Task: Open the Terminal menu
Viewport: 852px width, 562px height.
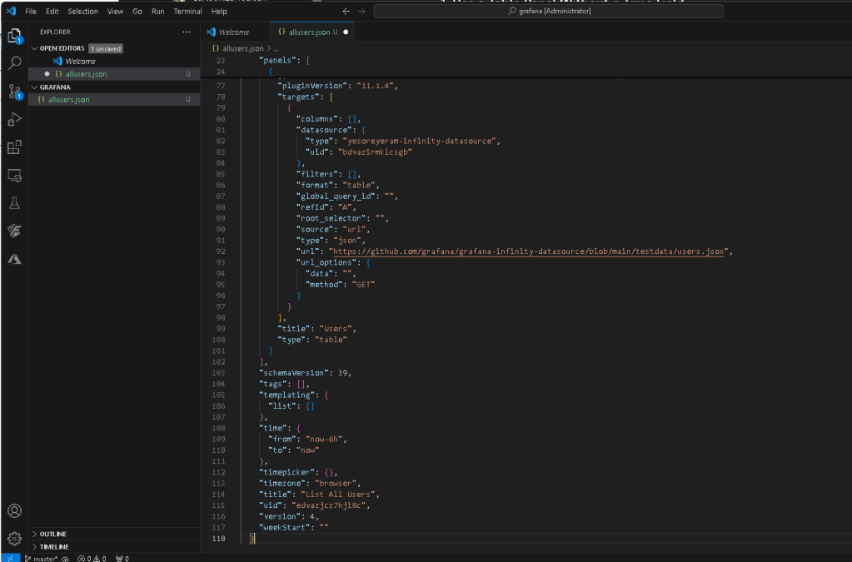Action: [x=187, y=12]
